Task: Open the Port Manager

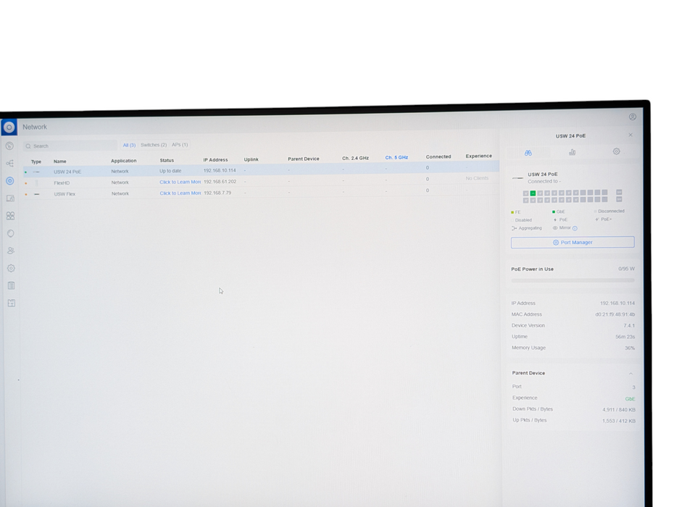Action: pyautogui.click(x=573, y=243)
